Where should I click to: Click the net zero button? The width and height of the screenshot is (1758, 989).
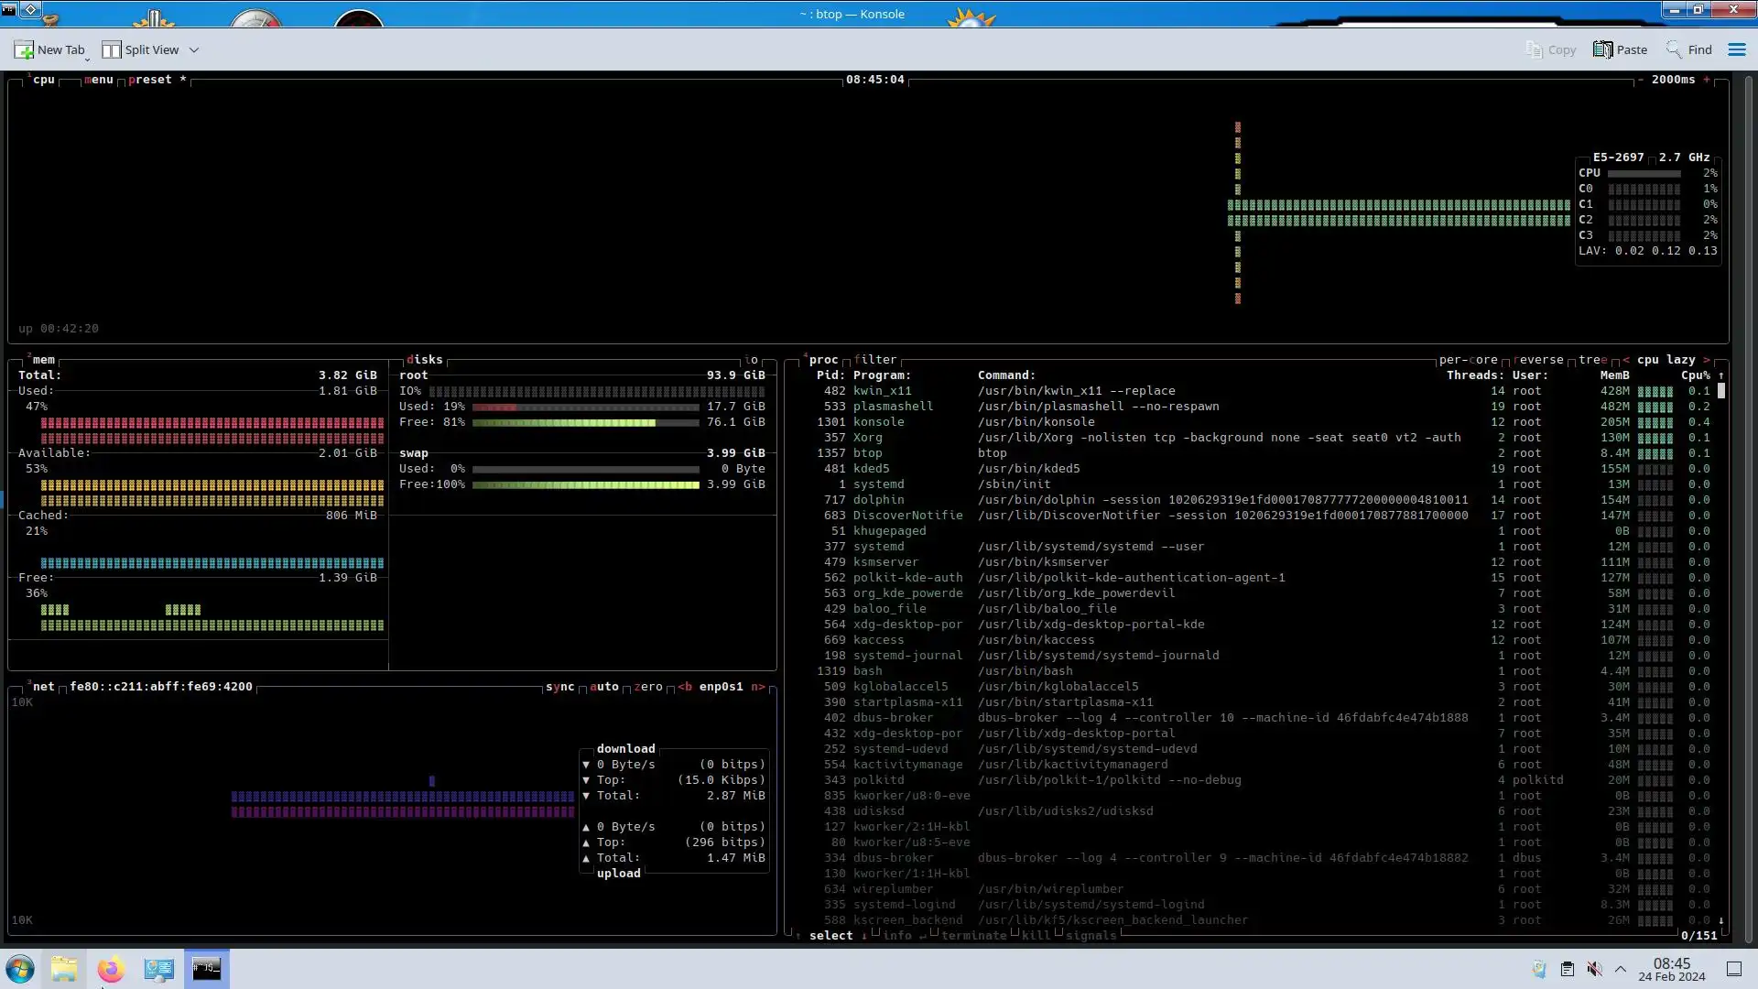tap(648, 687)
